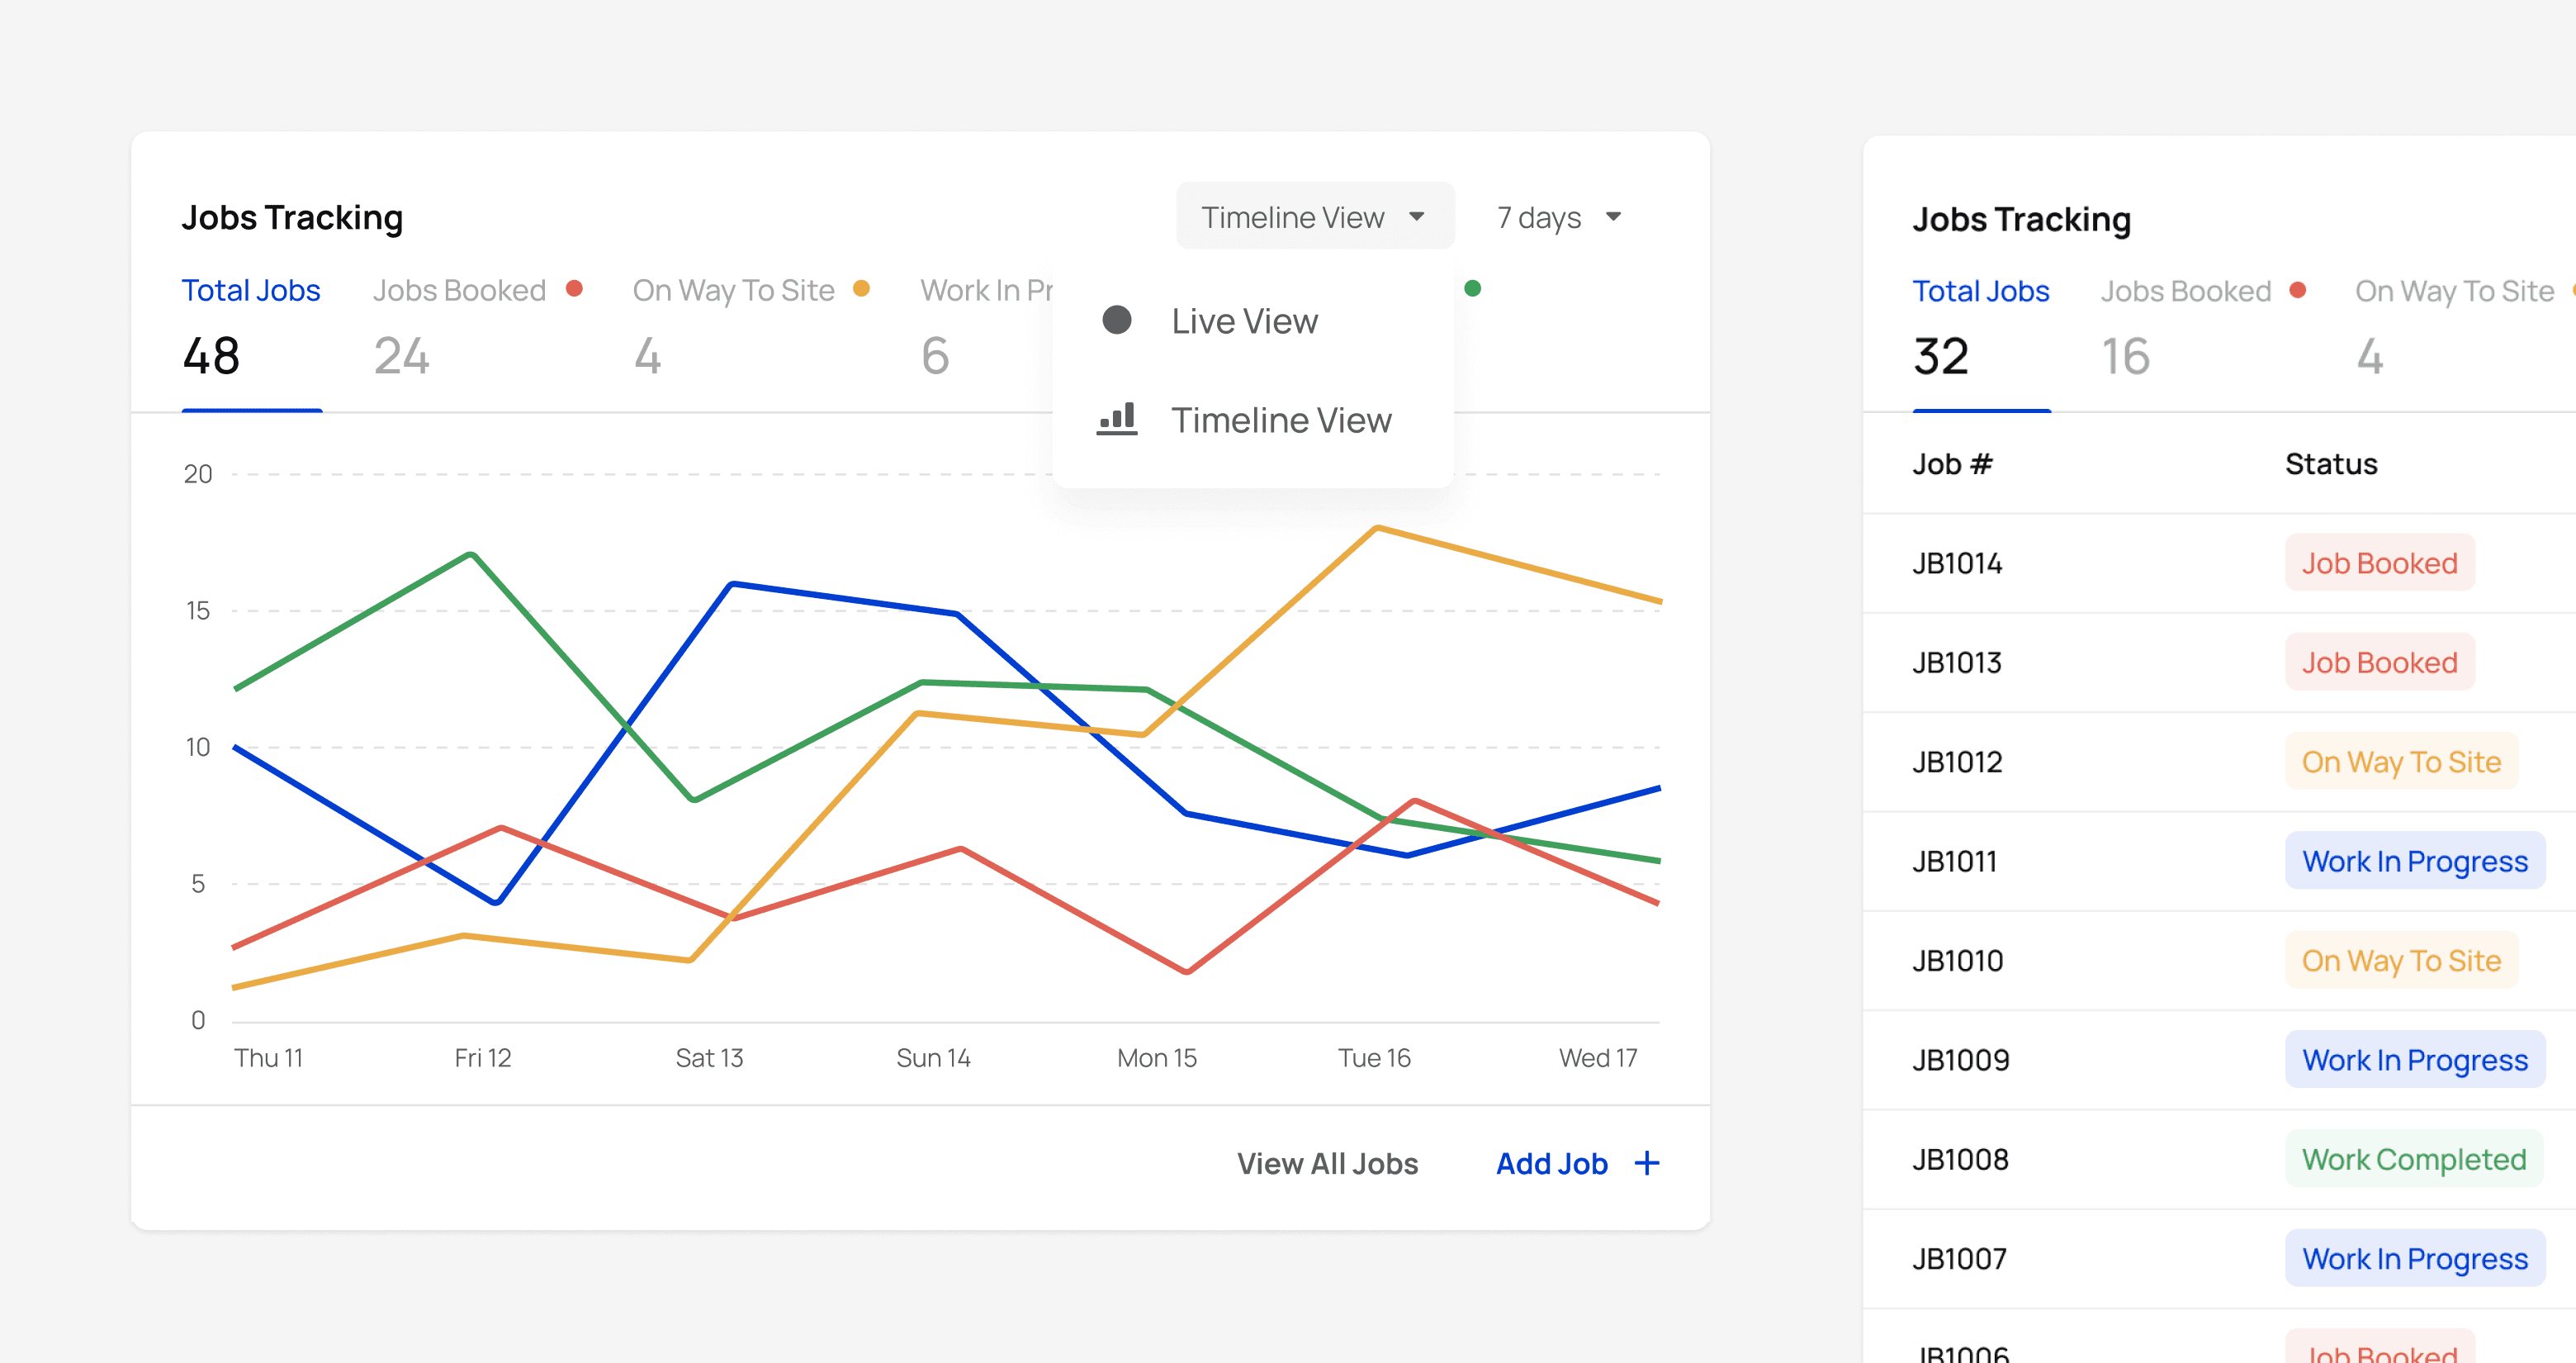This screenshot has width=2576, height=1363.
Task: Select Live View circle icon
Action: click(1116, 321)
